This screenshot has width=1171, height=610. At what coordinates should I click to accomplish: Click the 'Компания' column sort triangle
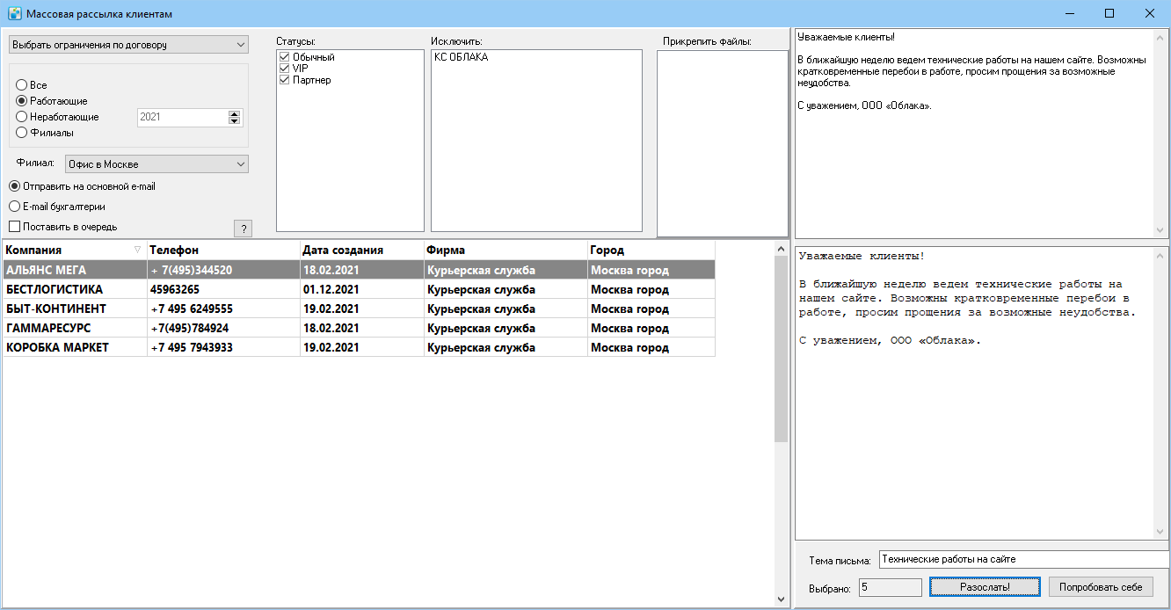(137, 250)
